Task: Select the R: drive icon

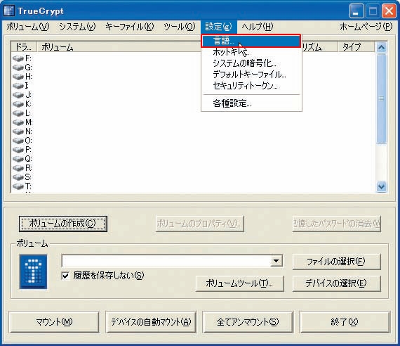Action: 18,168
